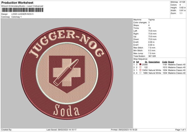Click the color swatch in row with 122 stitches

[x=140, y=67]
